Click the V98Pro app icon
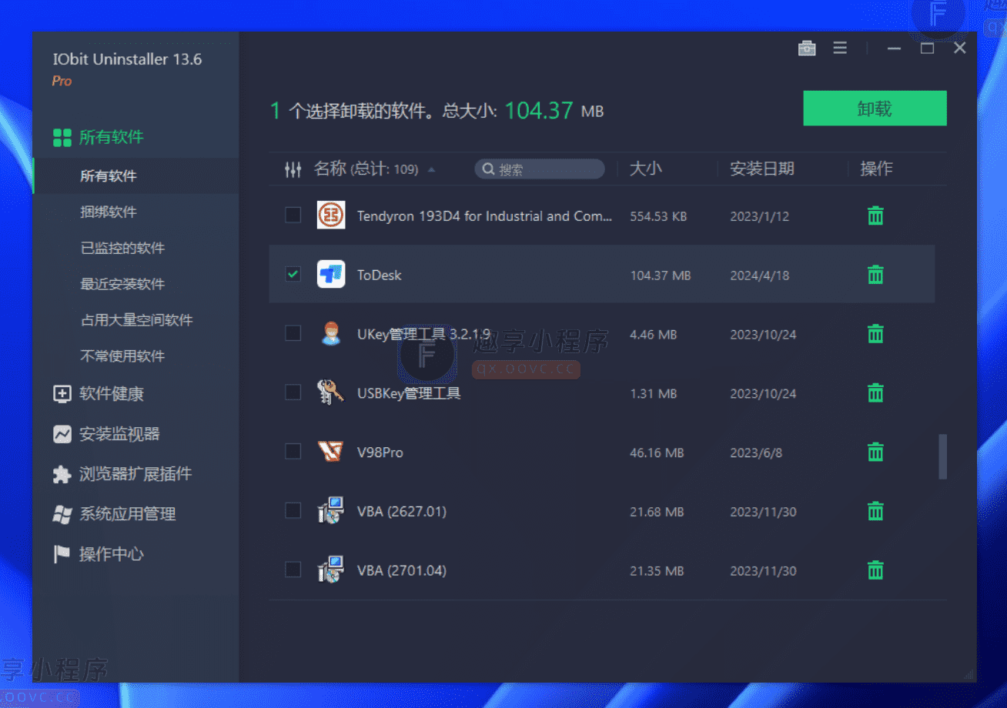Image resolution: width=1007 pixels, height=708 pixels. [331, 452]
